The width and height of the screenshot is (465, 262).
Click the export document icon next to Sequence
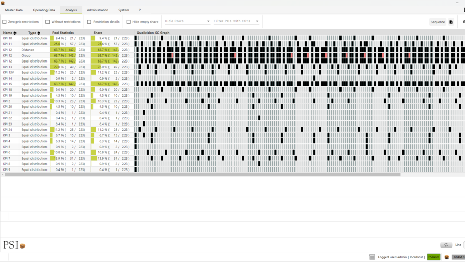point(451,22)
